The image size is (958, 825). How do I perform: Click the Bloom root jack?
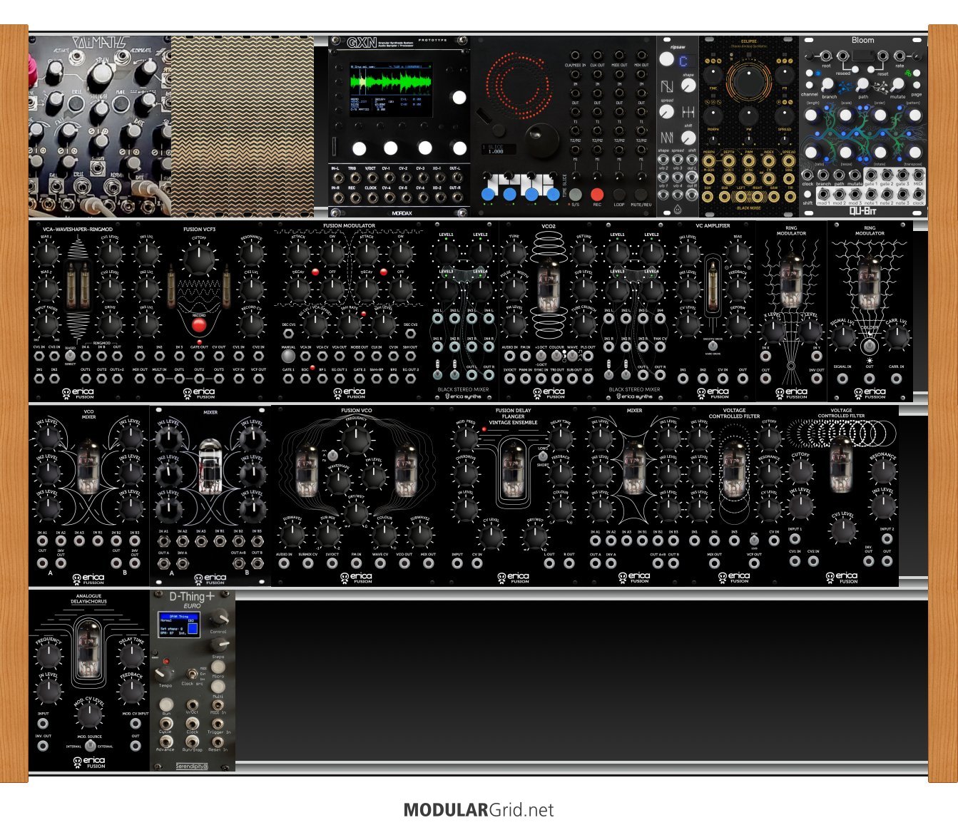pyautogui.click(x=826, y=56)
